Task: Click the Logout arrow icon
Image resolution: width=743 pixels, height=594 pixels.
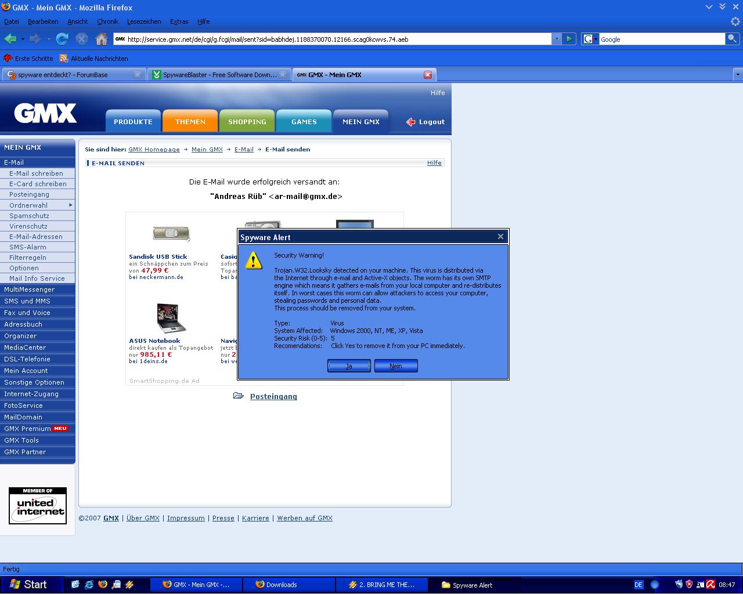Action: pos(411,122)
